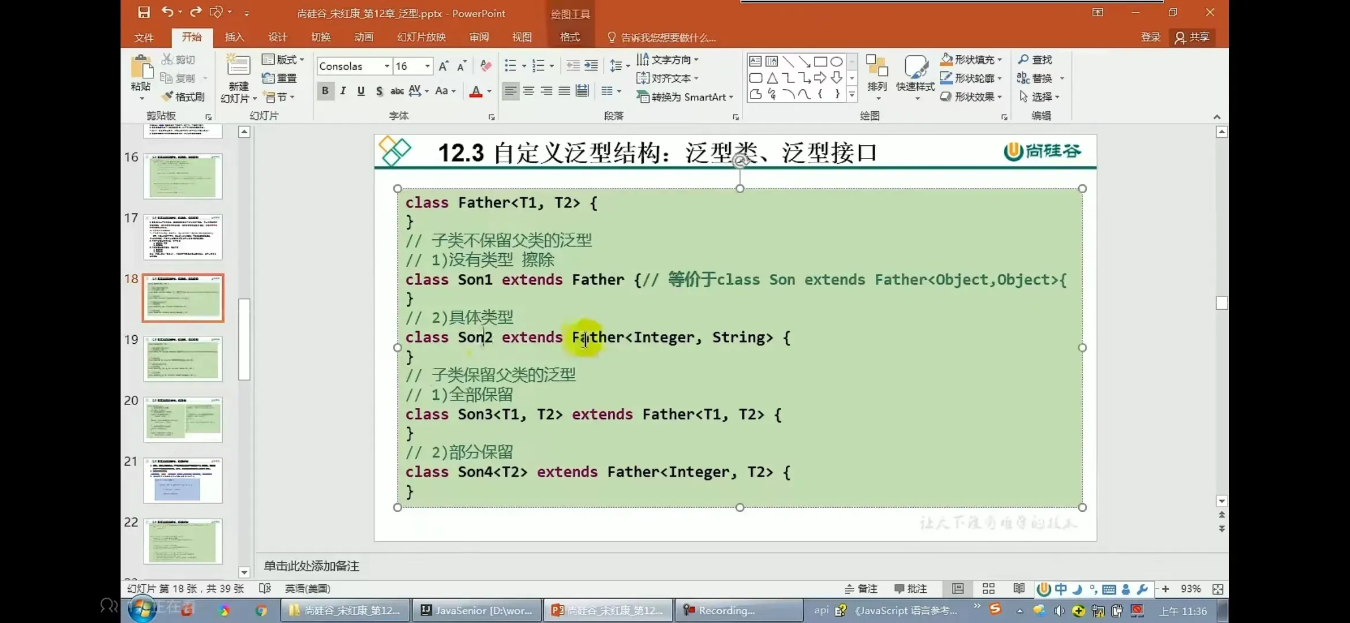Toggle Underline formatting button
The width and height of the screenshot is (1350, 623).
361,91
